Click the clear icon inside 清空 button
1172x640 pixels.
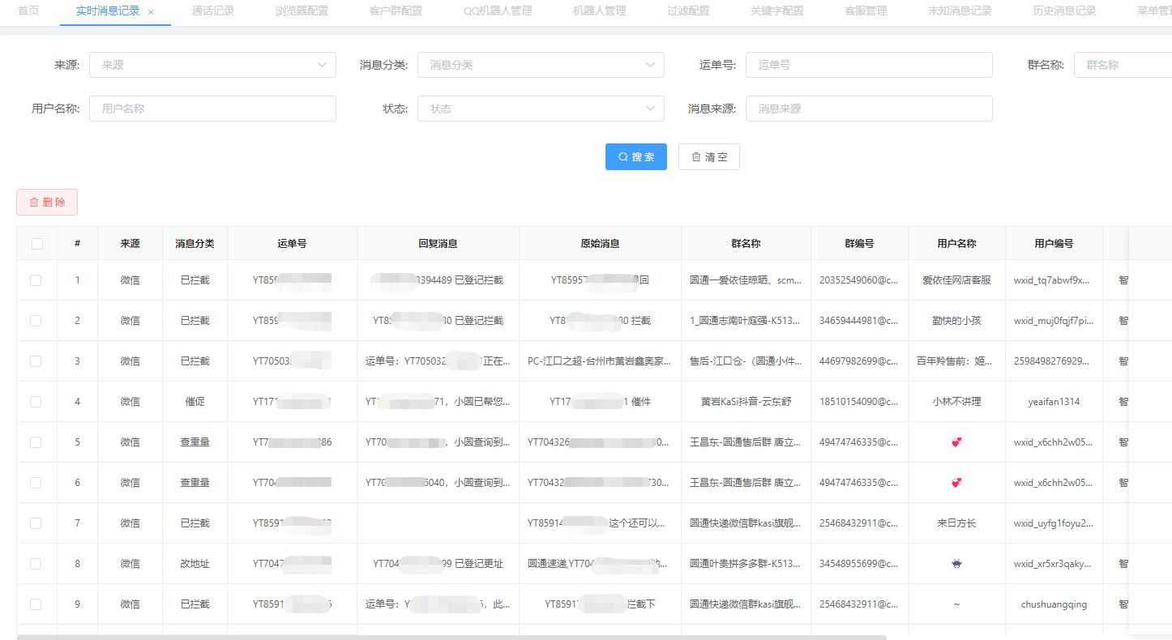click(695, 156)
